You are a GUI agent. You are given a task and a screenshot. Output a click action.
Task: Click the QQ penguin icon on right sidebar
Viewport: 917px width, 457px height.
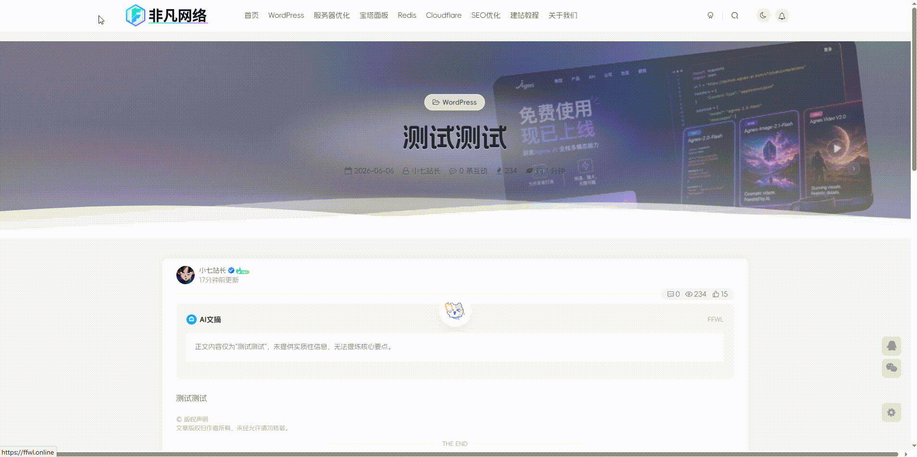coord(892,346)
